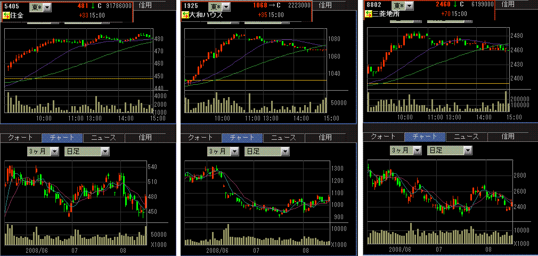Switch to クォート tab in 住金 panel
538x256 pixels.
[21, 138]
